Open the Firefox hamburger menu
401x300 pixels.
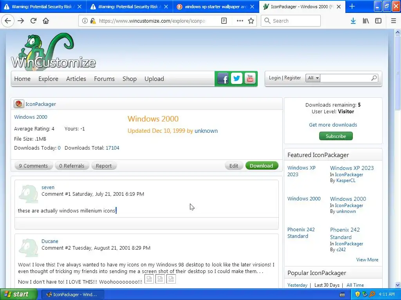pos(394,21)
